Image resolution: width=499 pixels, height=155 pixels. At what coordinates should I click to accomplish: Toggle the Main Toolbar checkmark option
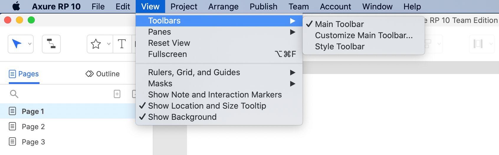pos(339,24)
